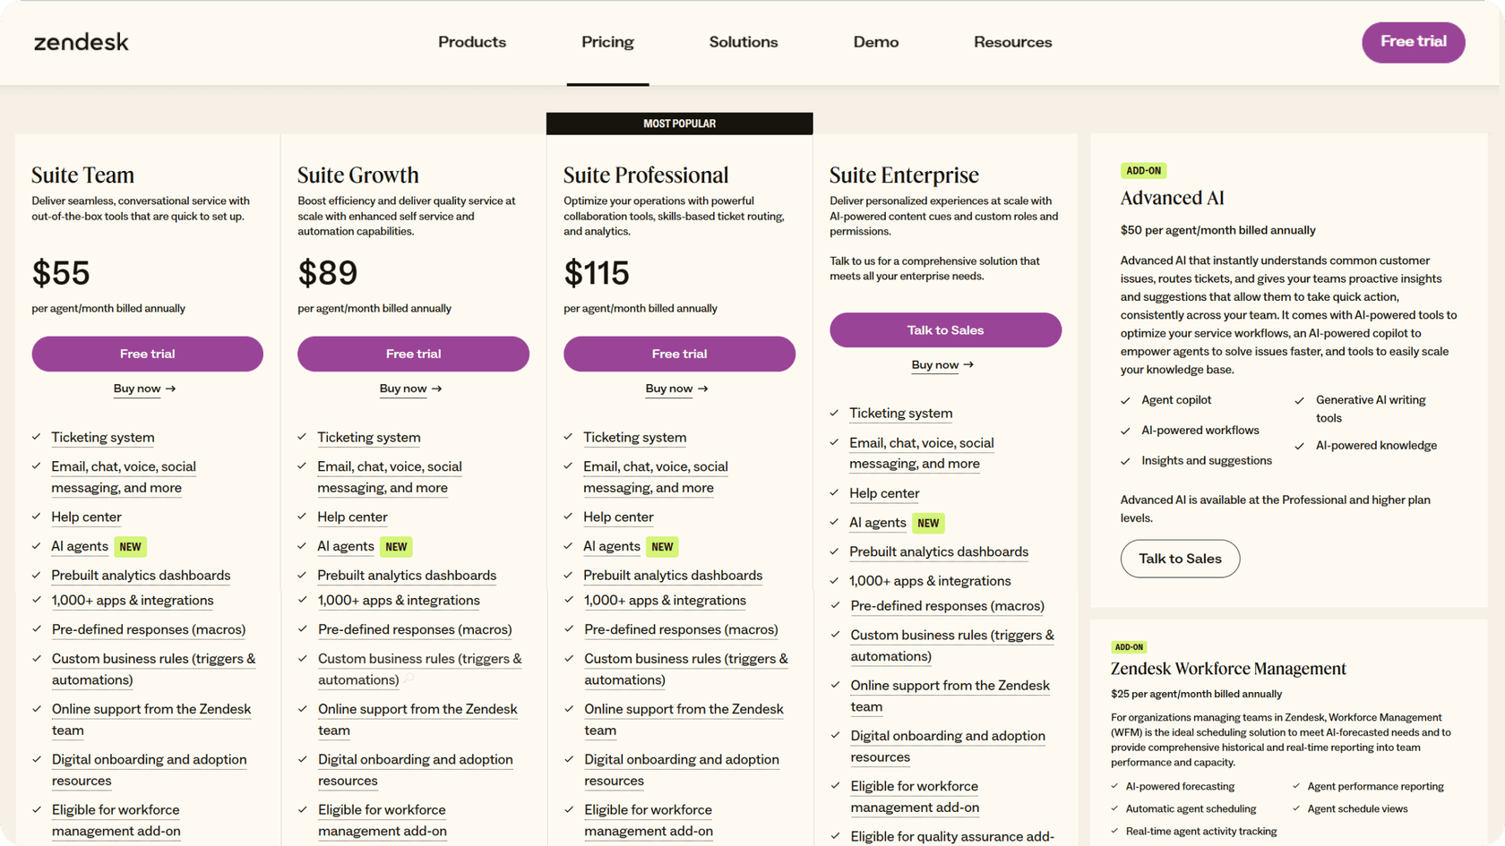This screenshot has height=846, width=1505.
Task: Click the checkmark beside Suite Professional Ticketing system
Action: [568, 437]
